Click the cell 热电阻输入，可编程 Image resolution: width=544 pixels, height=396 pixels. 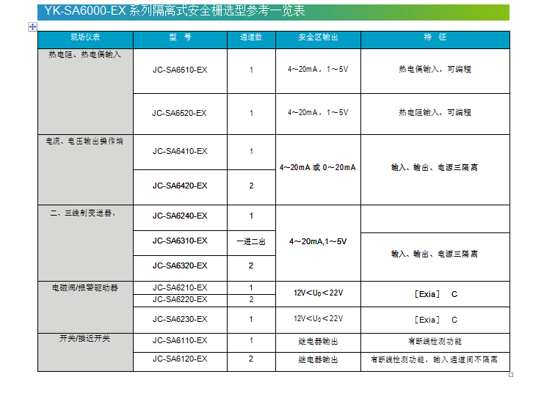435,113
